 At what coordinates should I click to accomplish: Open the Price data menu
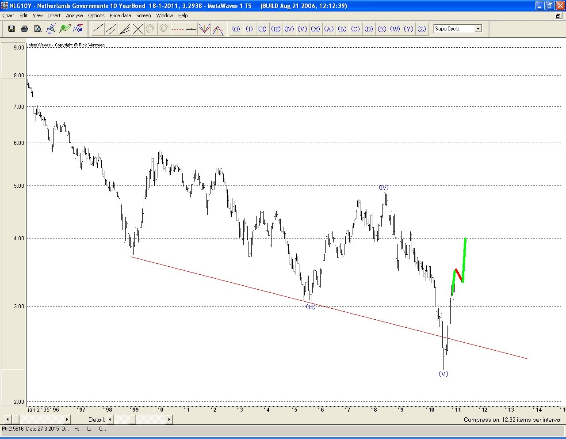pyautogui.click(x=120, y=15)
